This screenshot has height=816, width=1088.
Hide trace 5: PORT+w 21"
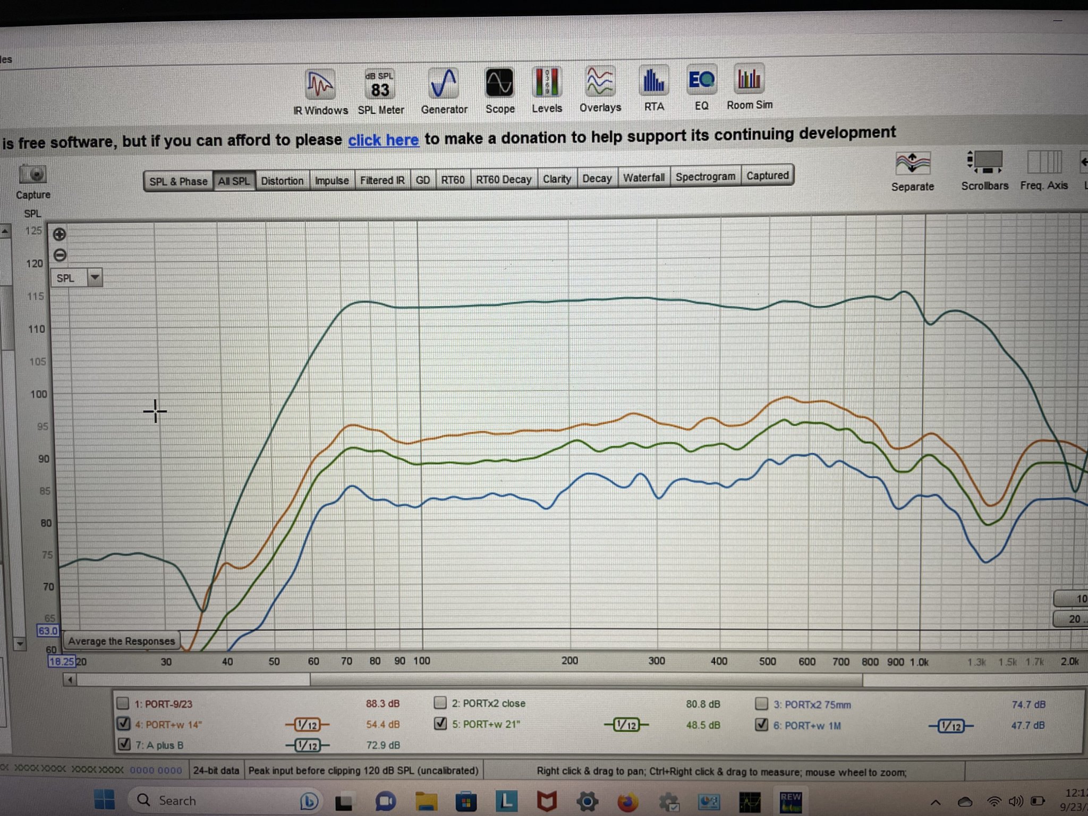(440, 724)
